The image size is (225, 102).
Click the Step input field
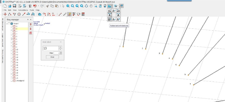coord(57,53)
